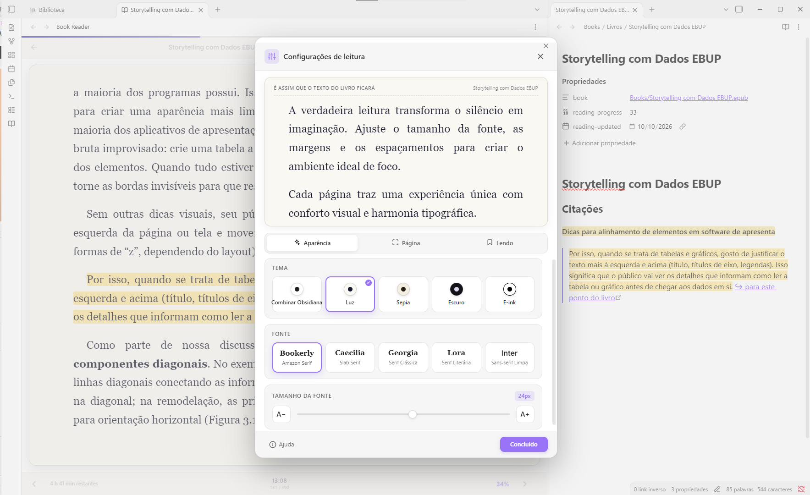Screen dimensions: 810x495
Task: Decrease font size with A− button
Action: coord(281,414)
